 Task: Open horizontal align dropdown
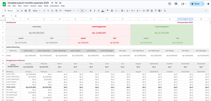pos(123,11)
